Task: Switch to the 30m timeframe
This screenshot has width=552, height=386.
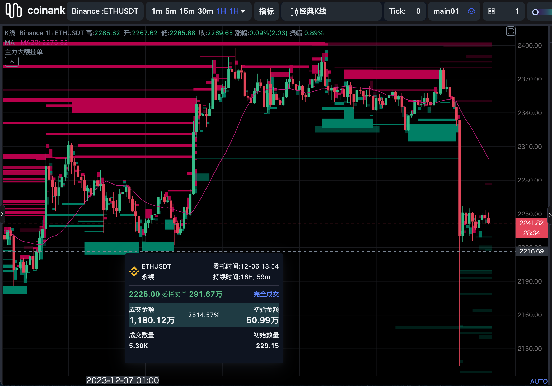Action: [x=205, y=11]
